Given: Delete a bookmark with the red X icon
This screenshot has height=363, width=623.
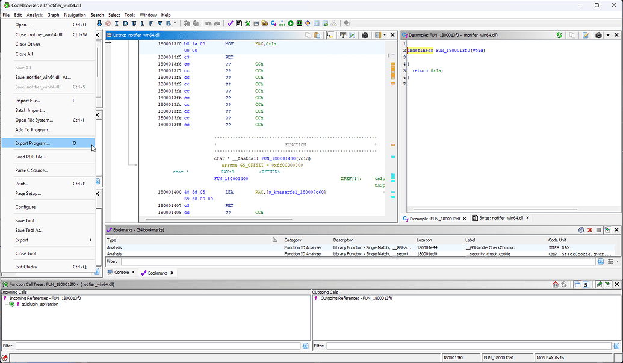Looking at the screenshot, I should pos(590,230).
